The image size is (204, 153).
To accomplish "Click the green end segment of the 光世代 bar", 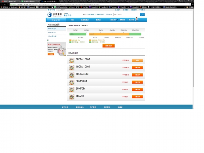I will [x=135, y=34].
